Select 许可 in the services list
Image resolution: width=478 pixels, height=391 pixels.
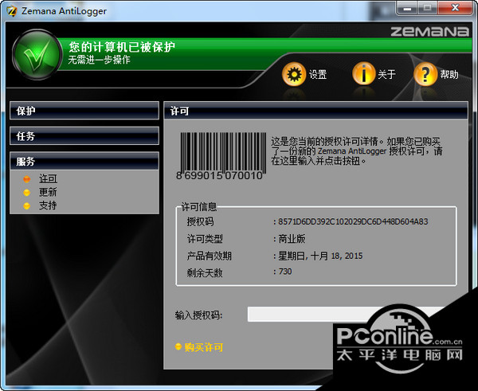[x=48, y=178]
